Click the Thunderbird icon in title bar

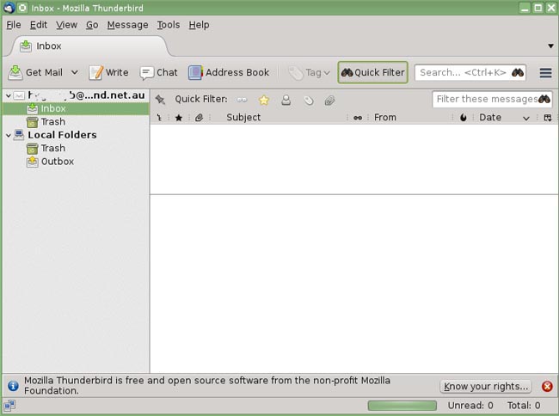click(x=9, y=8)
